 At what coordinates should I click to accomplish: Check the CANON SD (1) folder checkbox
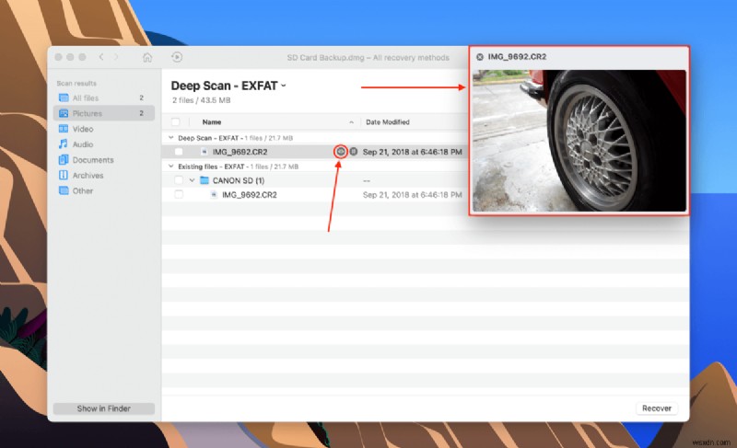coord(179,180)
